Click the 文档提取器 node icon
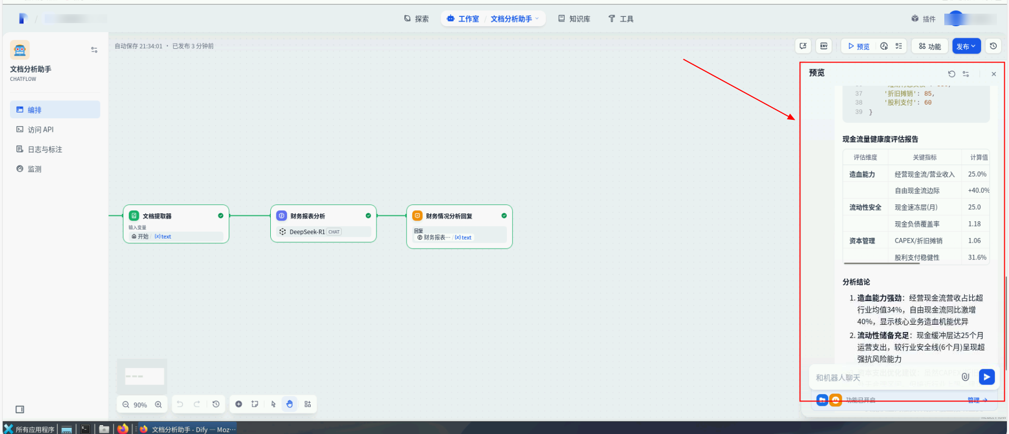This screenshot has width=1009, height=434. coord(134,215)
